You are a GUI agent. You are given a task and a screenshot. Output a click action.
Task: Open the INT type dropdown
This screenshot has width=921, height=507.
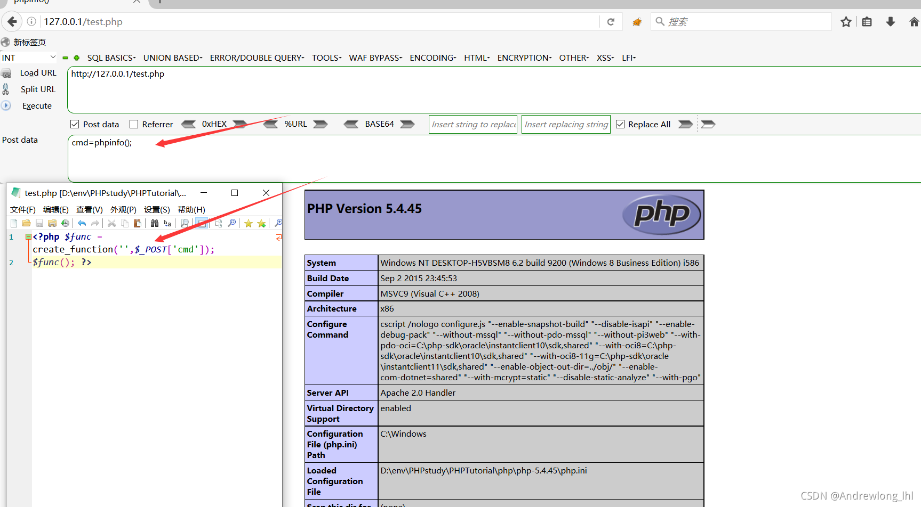click(29, 58)
